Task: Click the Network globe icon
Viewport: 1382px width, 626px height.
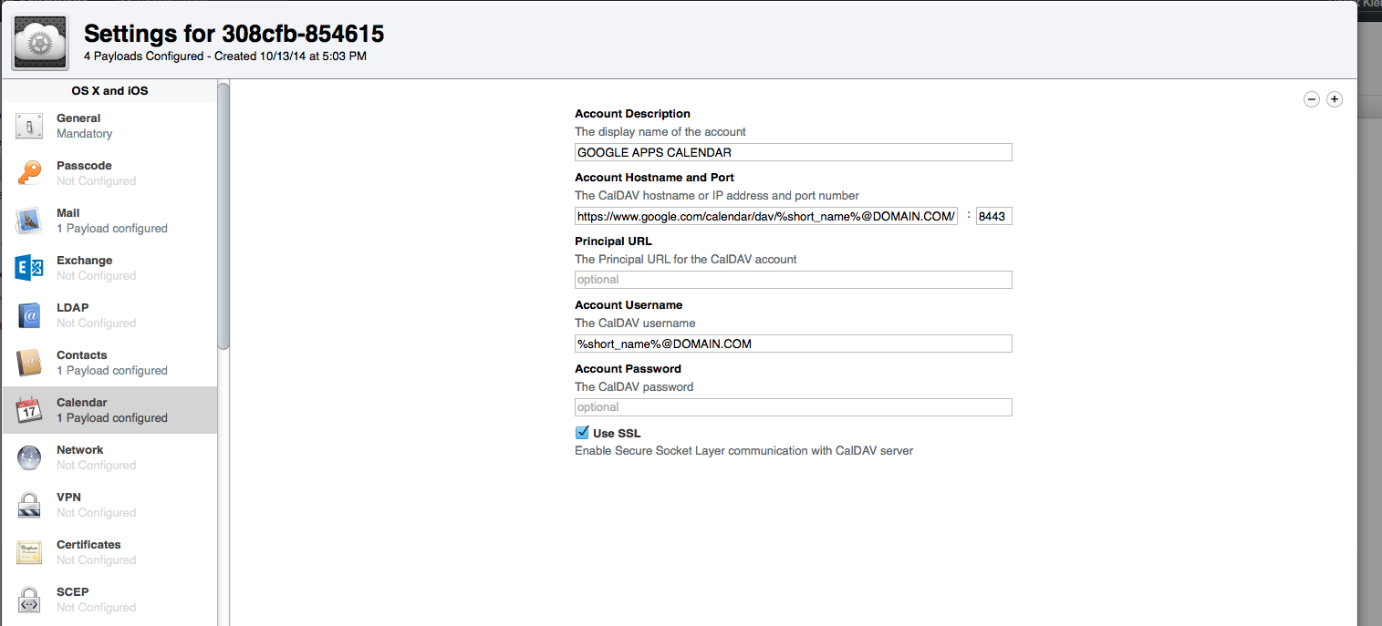Action: [x=29, y=457]
